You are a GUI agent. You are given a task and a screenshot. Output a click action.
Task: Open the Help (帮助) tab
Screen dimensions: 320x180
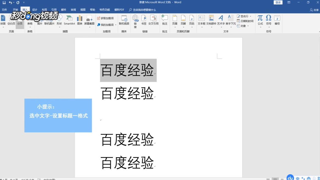tap(92, 10)
